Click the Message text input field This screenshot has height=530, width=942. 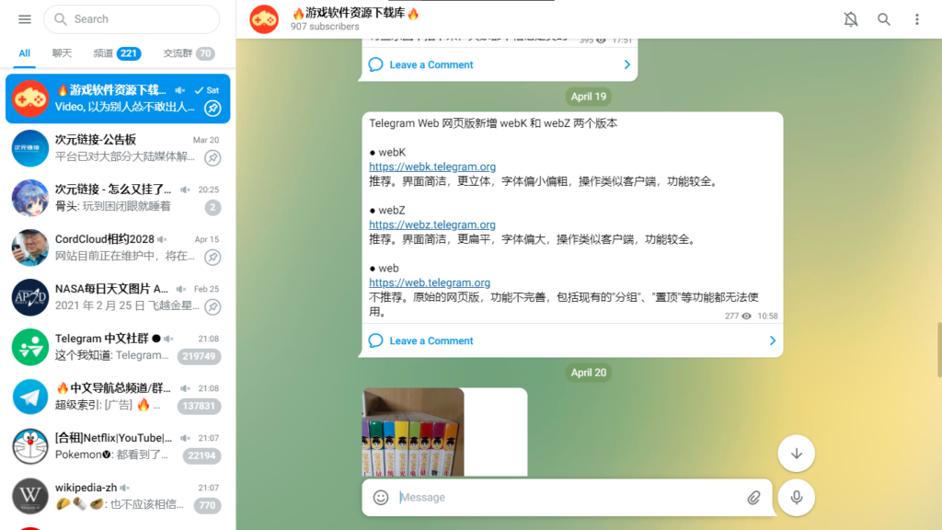[568, 498]
